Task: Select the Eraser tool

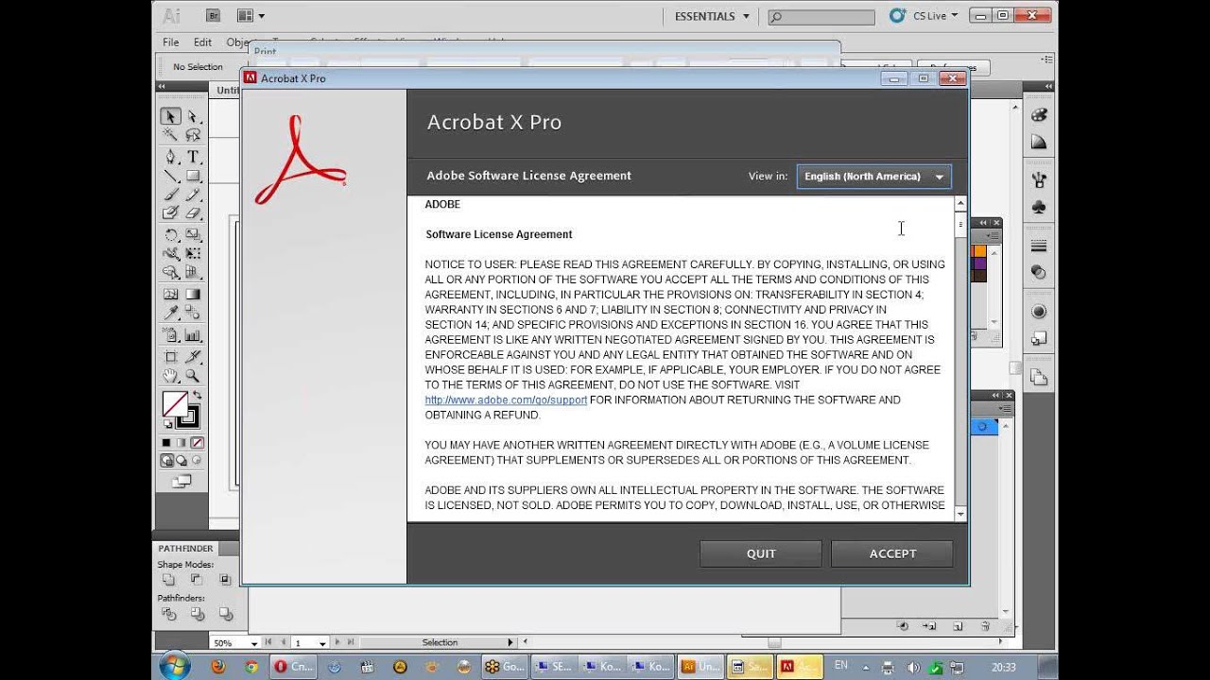Action: click(x=193, y=213)
